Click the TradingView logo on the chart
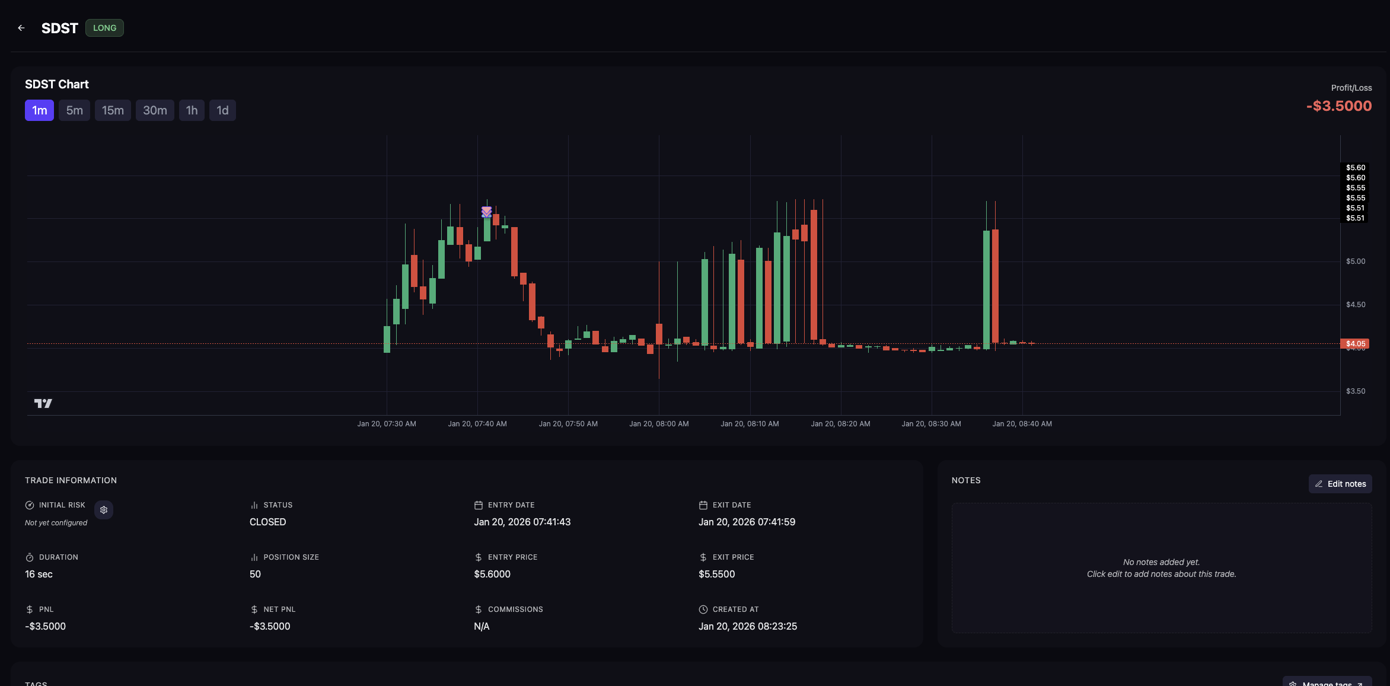1390x686 pixels. point(43,404)
